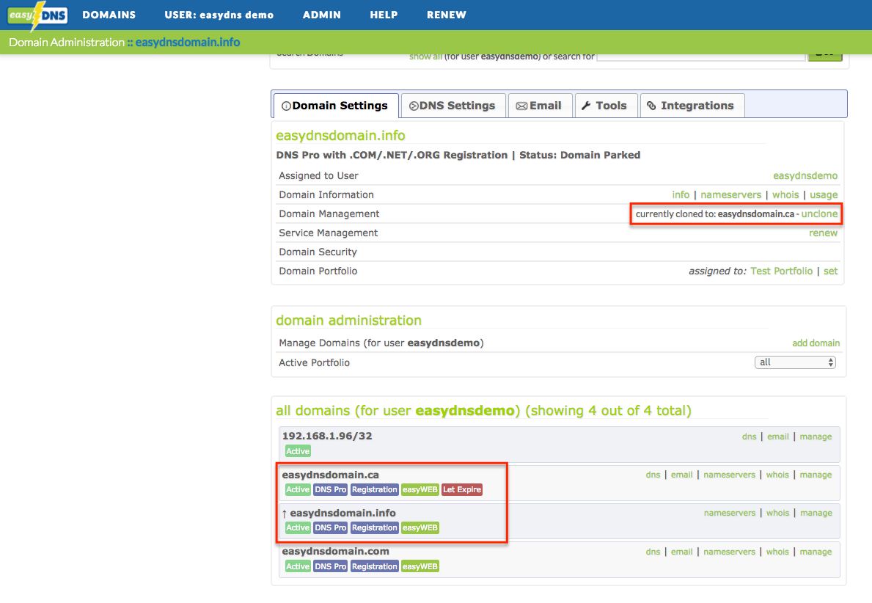Click whois link for easydnsdomain.ca
The image size is (872, 603).
(x=777, y=475)
